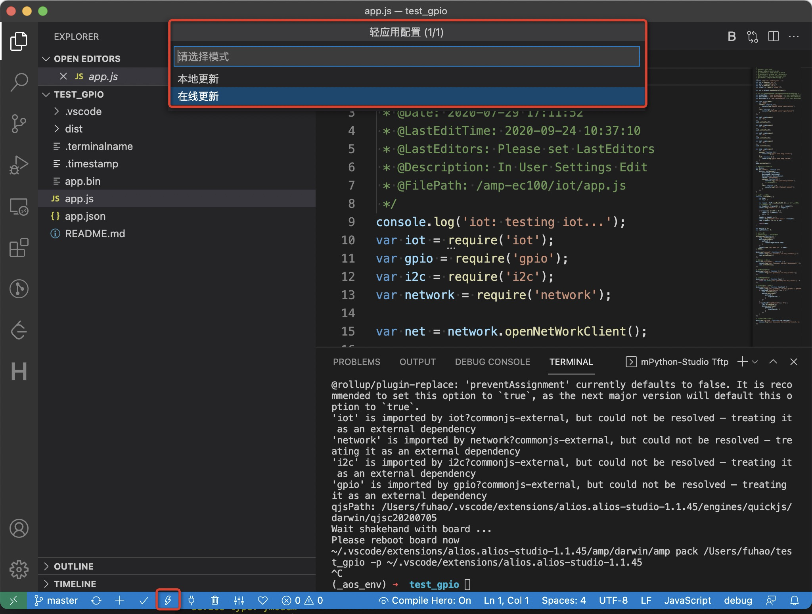Open the Search view icon
Image resolution: width=812 pixels, height=614 pixels.
pos(19,82)
